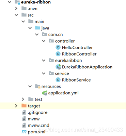Collapse the java source folder chevron
Screen dimensions: 126x136
(30, 28)
